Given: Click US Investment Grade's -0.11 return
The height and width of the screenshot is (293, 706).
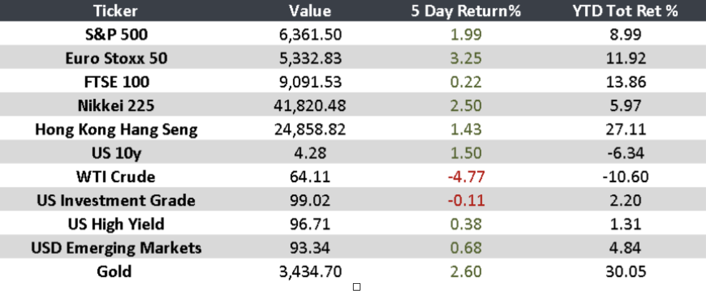Looking at the screenshot, I should point(464,200).
